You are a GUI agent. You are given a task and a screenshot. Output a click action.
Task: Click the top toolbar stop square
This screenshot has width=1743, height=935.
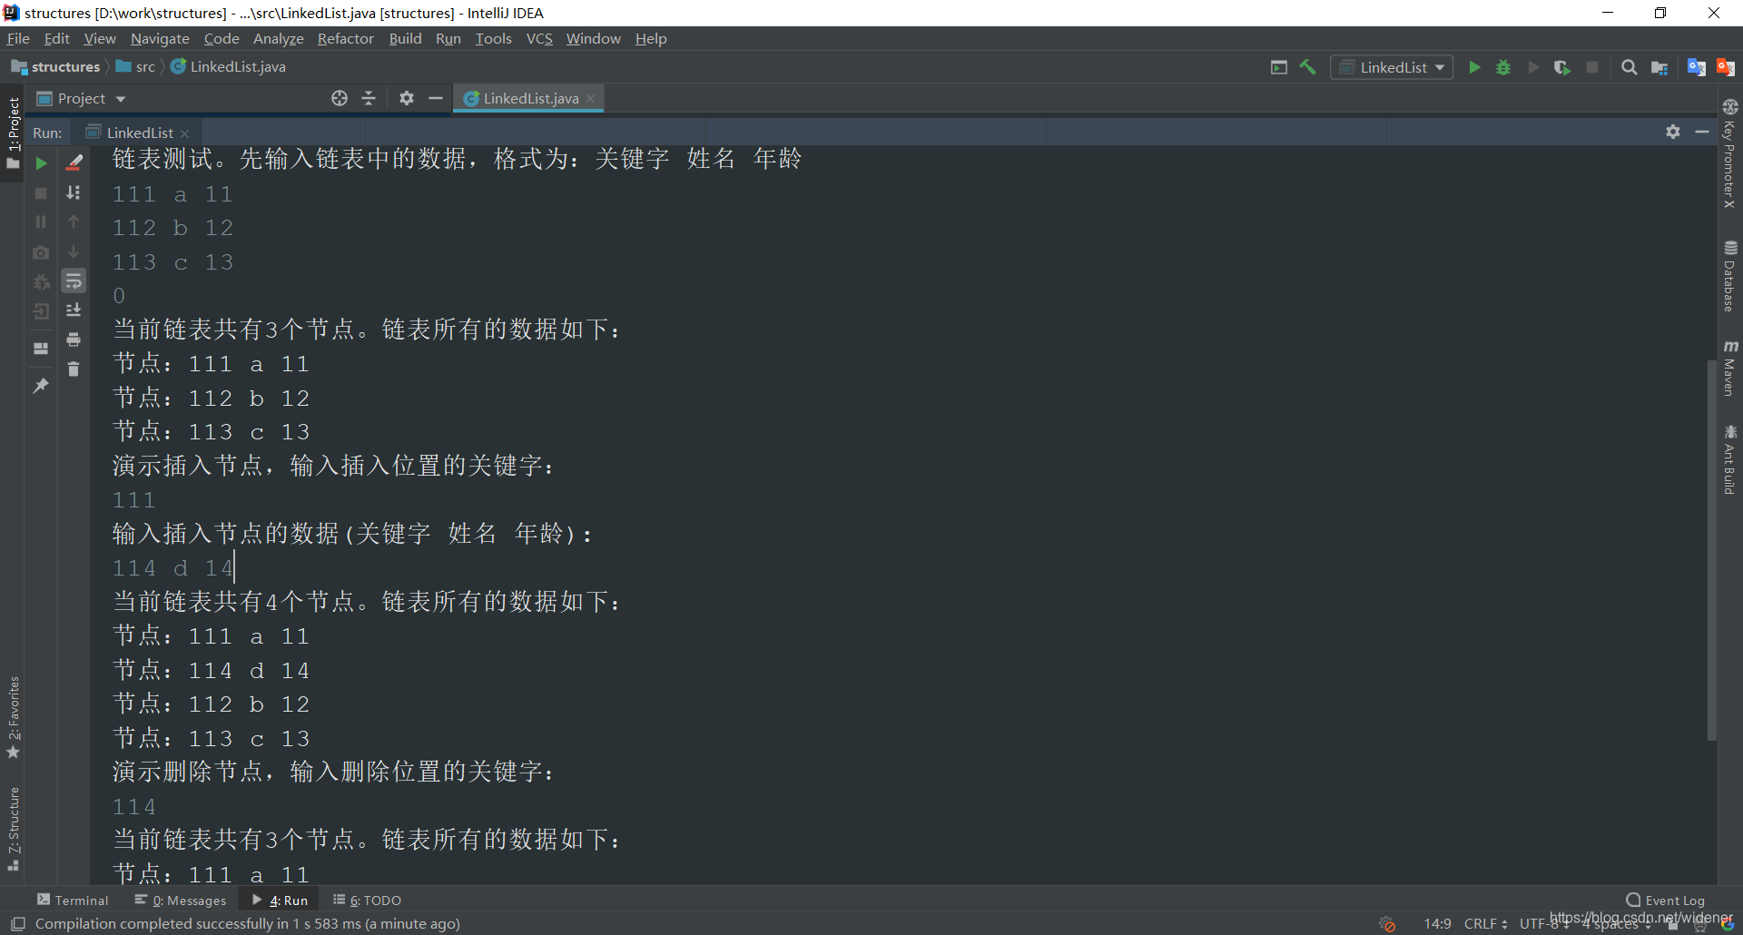pos(1592,67)
